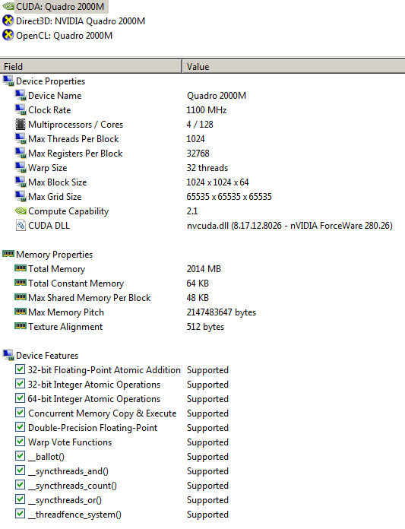405x529 pixels.
Task: Select the Device Features group label
Action: [47, 356]
